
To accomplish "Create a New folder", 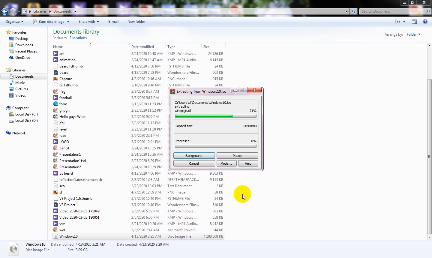I will click(136, 22).
